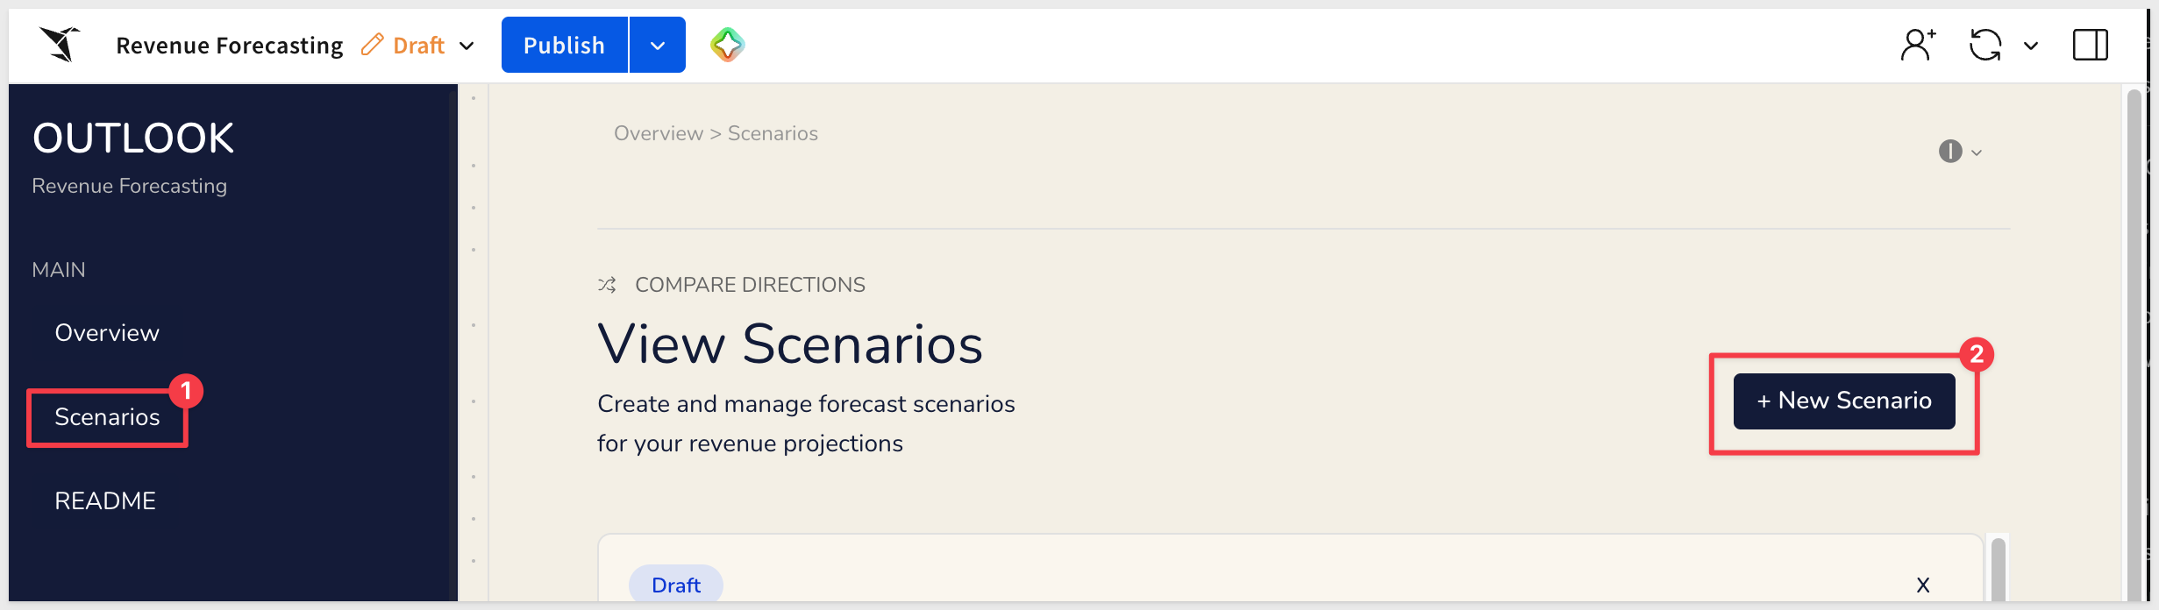Expand the chevron next to info icon
This screenshot has width=2159, height=610.
click(1977, 152)
